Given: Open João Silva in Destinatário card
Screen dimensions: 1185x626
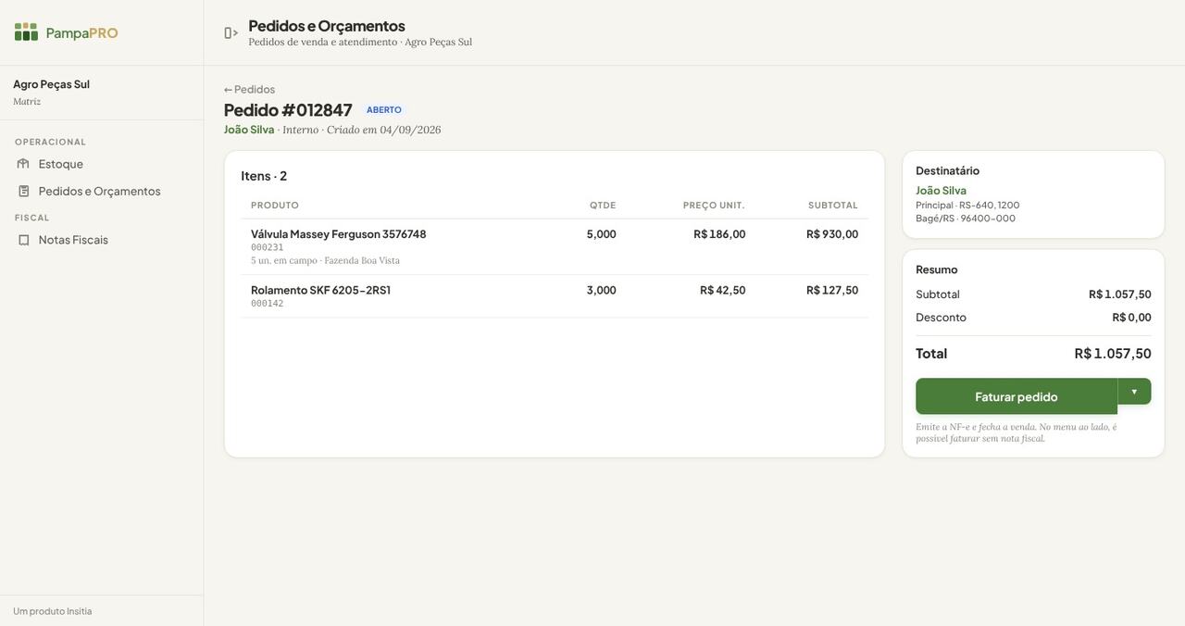Looking at the screenshot, I should 942,191.
